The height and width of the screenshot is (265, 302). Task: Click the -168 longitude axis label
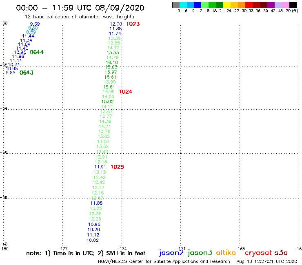coord(240,249)
